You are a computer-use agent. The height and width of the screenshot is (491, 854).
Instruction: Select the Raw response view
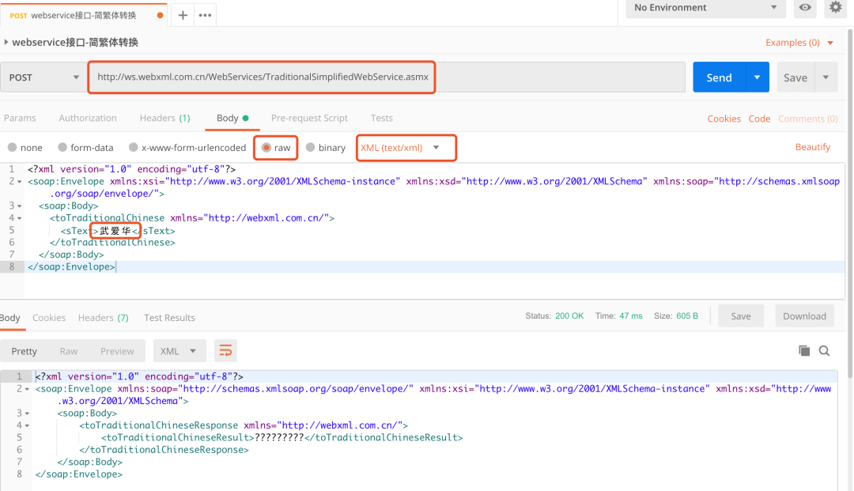tap(69, 351)
